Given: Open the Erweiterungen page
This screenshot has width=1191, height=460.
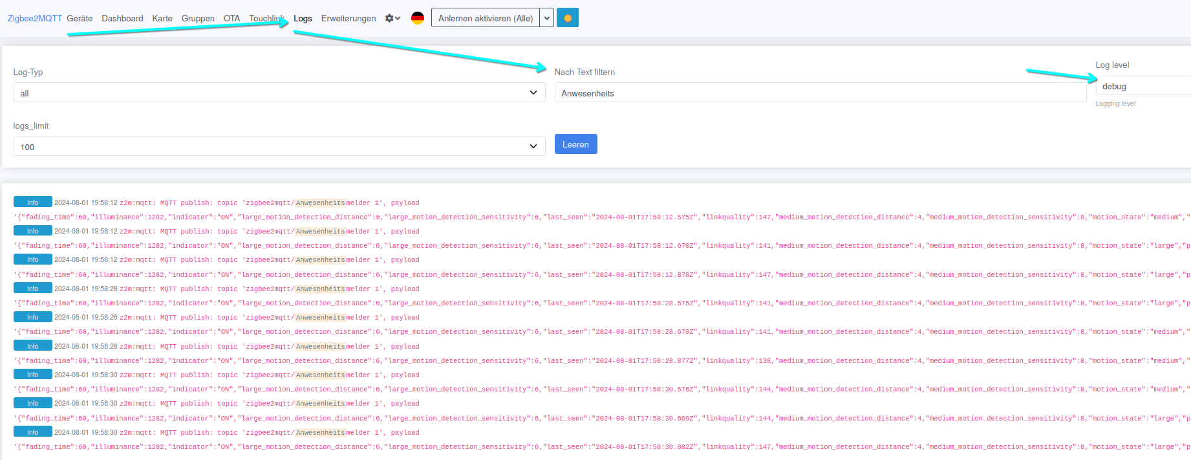Looking at the screenshot, I should coord(349,18).
